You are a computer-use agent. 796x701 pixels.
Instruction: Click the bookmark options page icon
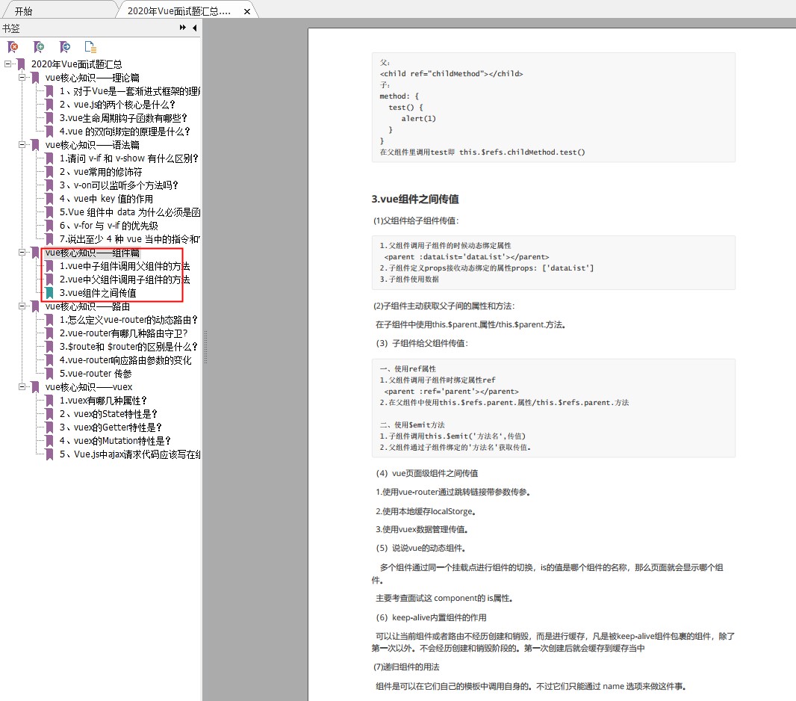pyautogui.click(x=90, y=47)
